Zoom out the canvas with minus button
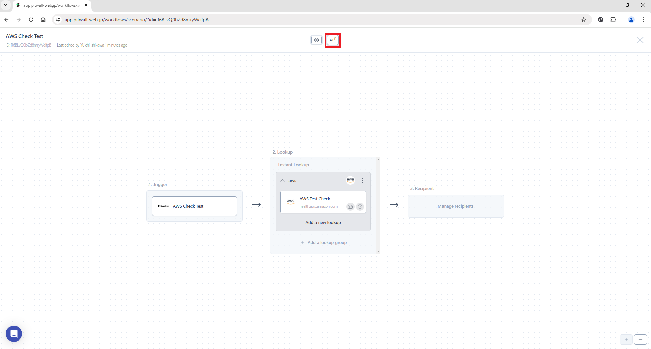Image resolution: width=651 pixels, height=349 pixels. click(640, 339)
